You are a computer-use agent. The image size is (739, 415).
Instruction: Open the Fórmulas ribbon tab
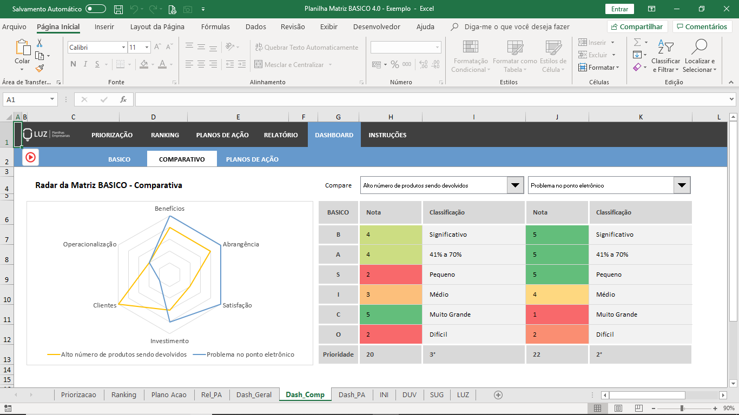point(215,26)
